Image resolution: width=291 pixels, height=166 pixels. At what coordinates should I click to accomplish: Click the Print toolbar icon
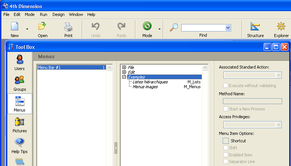click(68, 27)
